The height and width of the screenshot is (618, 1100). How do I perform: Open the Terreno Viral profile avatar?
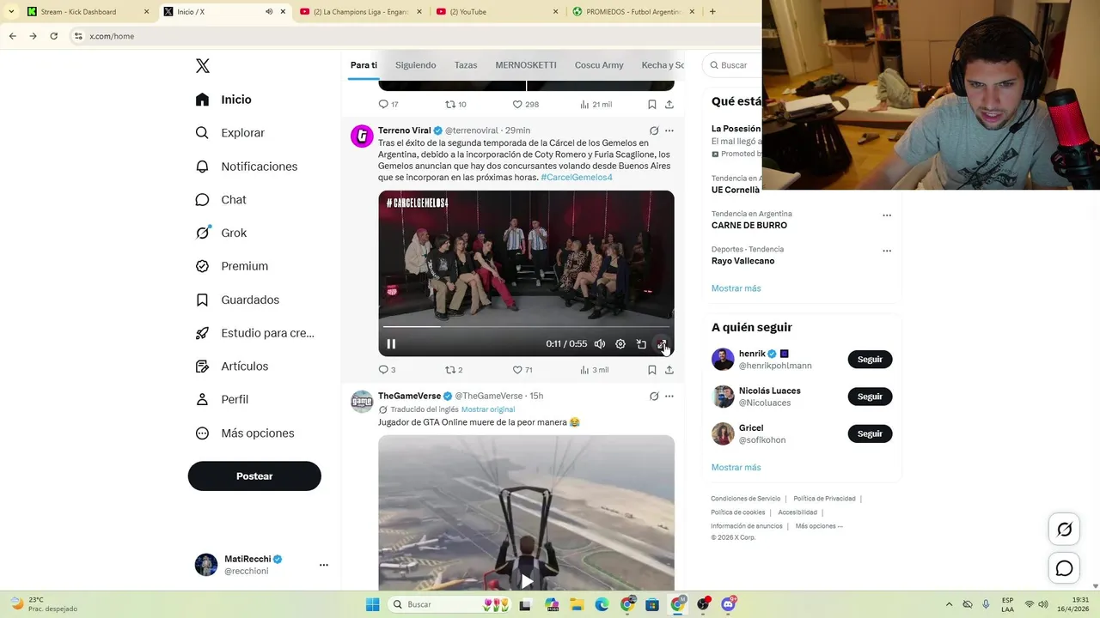tap(362, 136)
